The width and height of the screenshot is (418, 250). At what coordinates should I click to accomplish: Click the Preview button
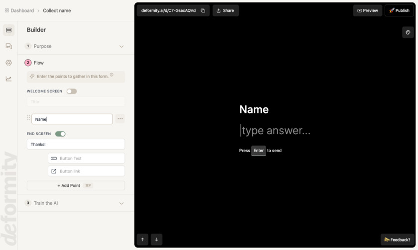(368, 10)
